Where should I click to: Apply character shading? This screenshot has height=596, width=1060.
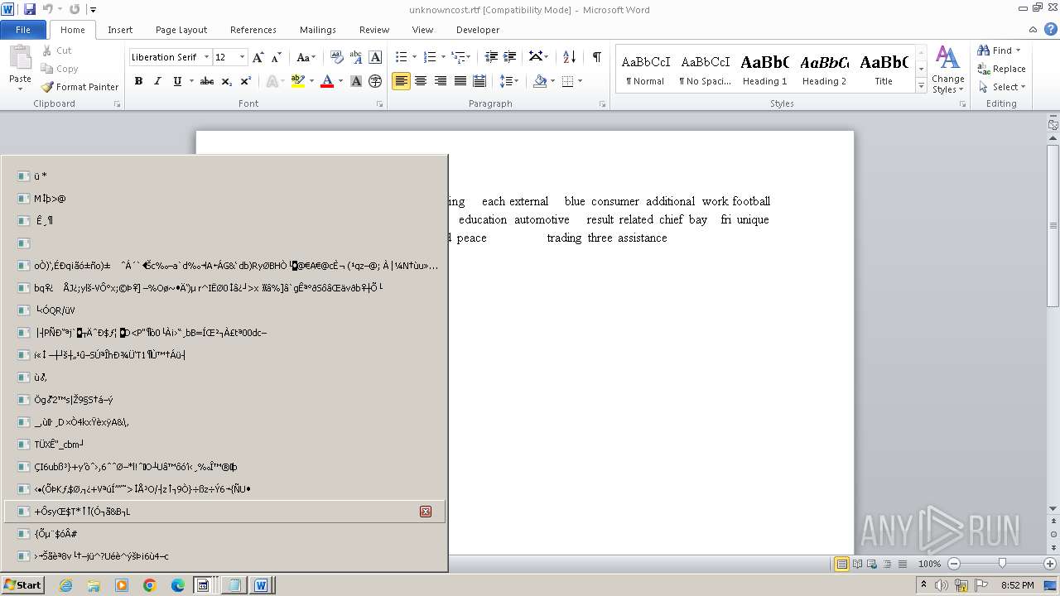coord(356,81)
